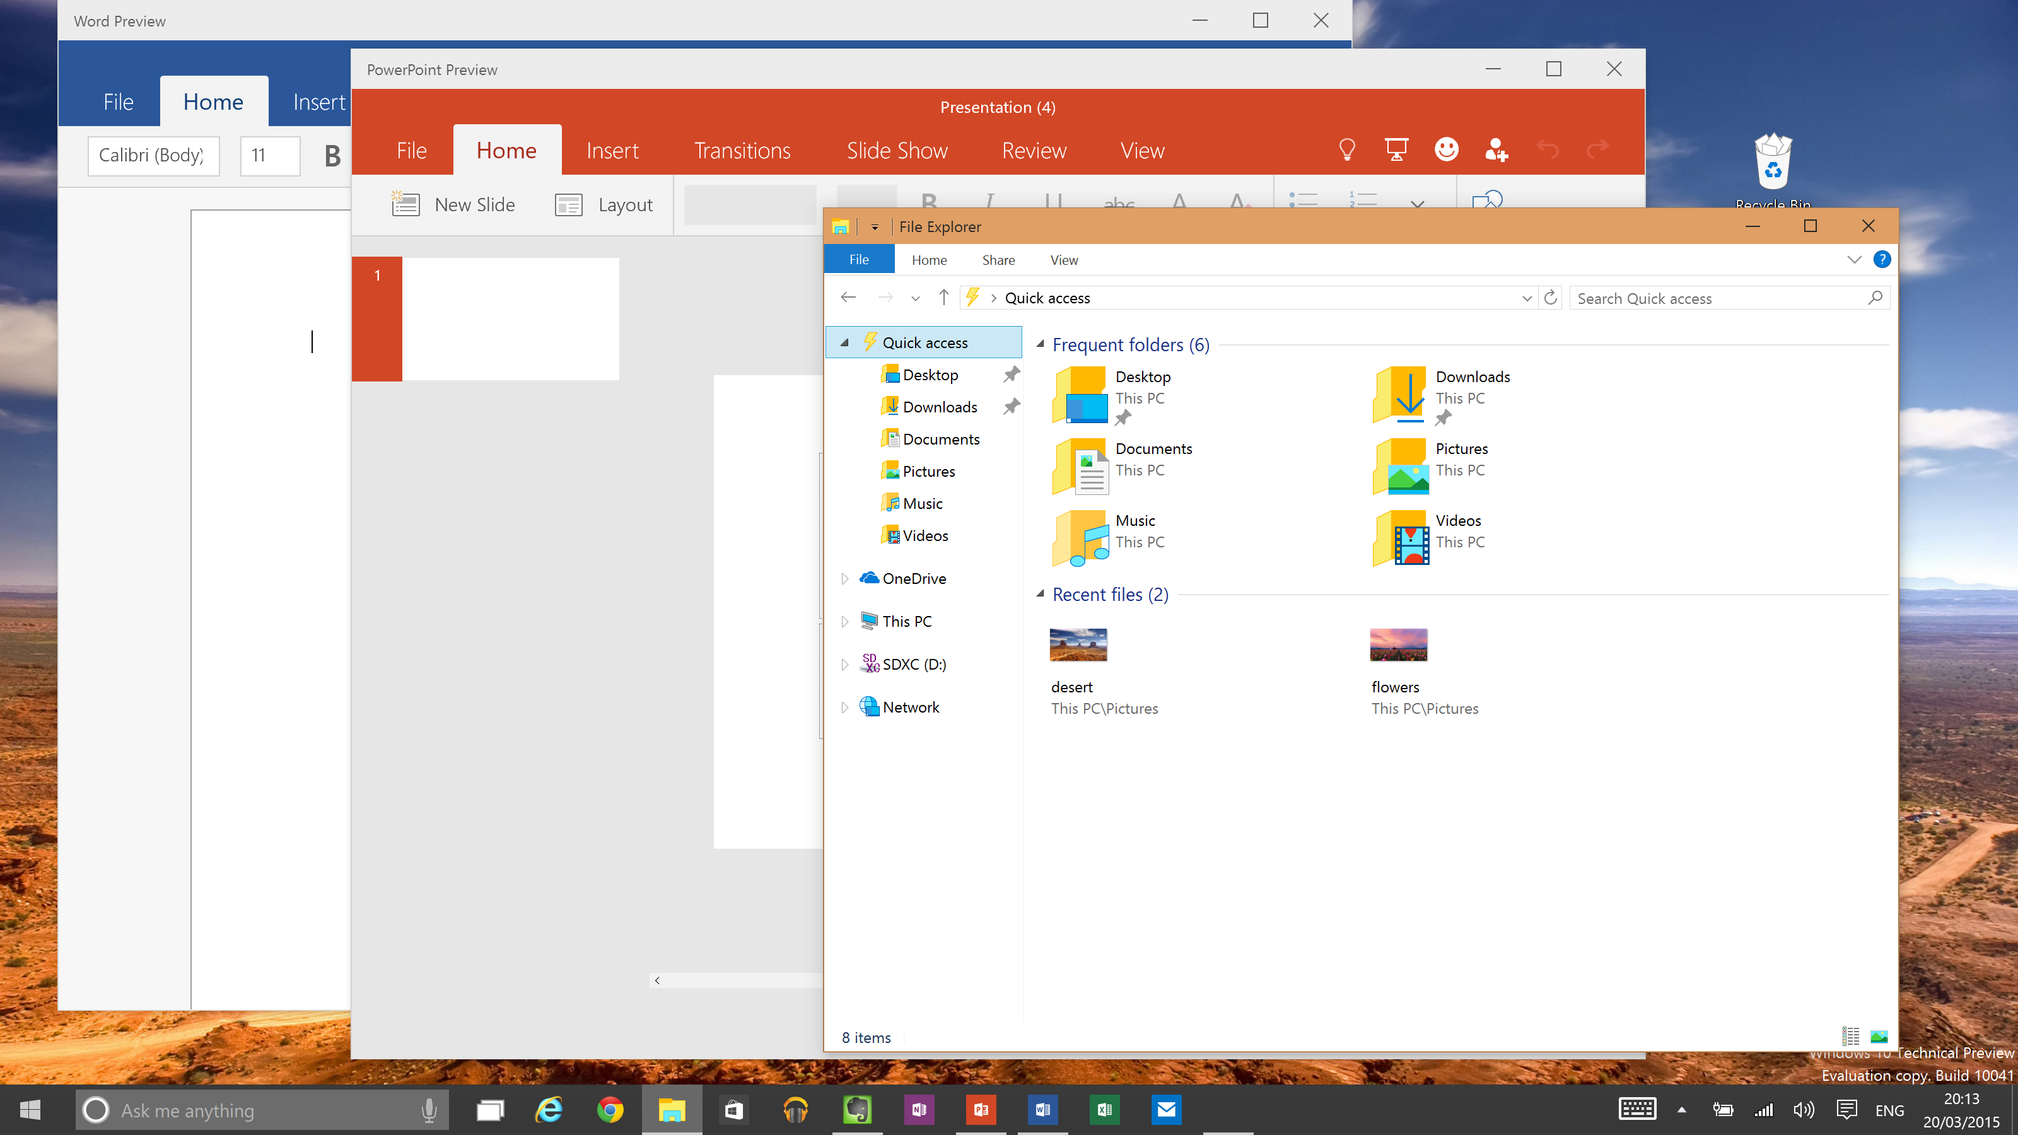This screenshot has width=2018, height=1135.
Task: Switch to large icons view in File Explorer
Action: tap(1879, 1036)
